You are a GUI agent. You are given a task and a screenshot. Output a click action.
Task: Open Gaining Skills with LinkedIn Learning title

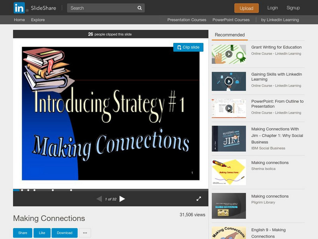click(276, 77)
